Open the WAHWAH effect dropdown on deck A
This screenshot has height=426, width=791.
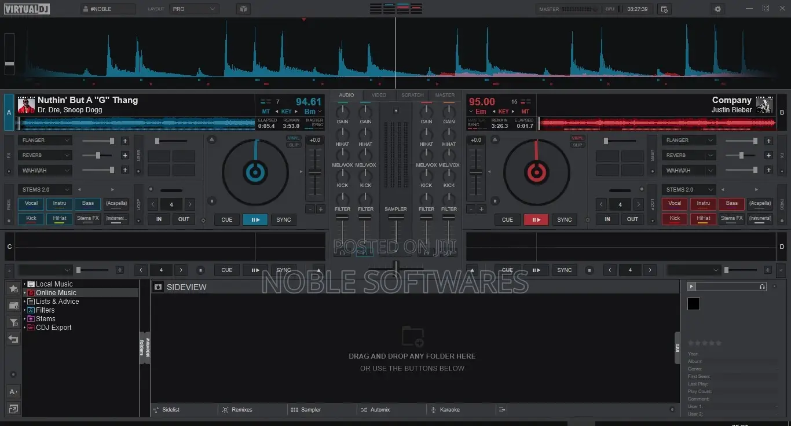[45, 170]
